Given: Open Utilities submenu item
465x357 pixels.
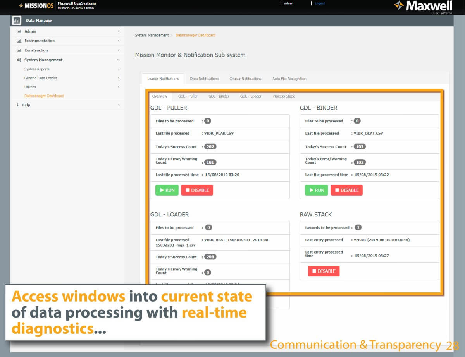Looking at the screenshot, I should click(x=30, y=87).
